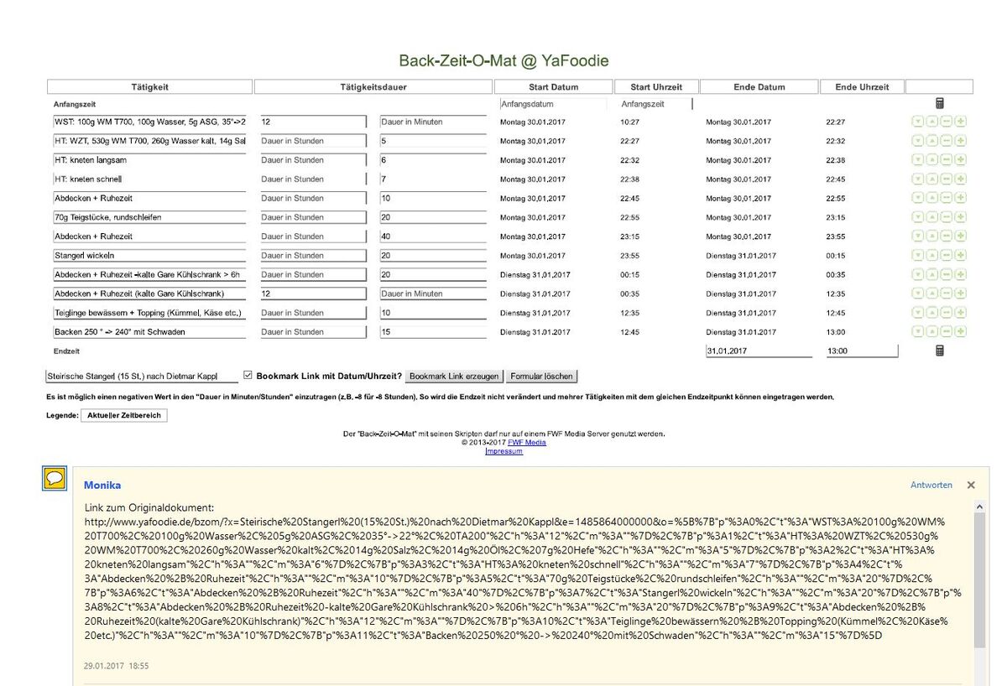Click 'Formular löschen' button
Viewport: 1007px width, 686px height.
(542, 377)
